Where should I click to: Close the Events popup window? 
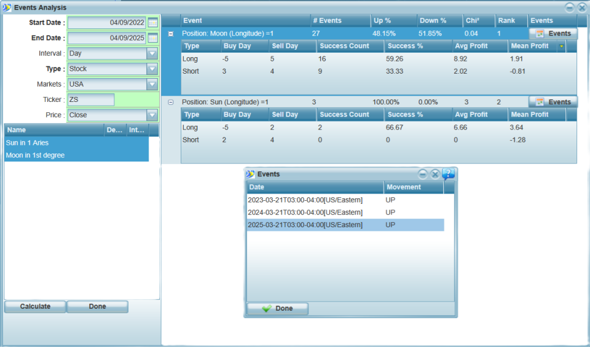pos(435,174)
